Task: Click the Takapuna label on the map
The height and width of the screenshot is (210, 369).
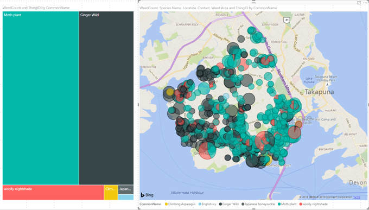Action: 319,92
